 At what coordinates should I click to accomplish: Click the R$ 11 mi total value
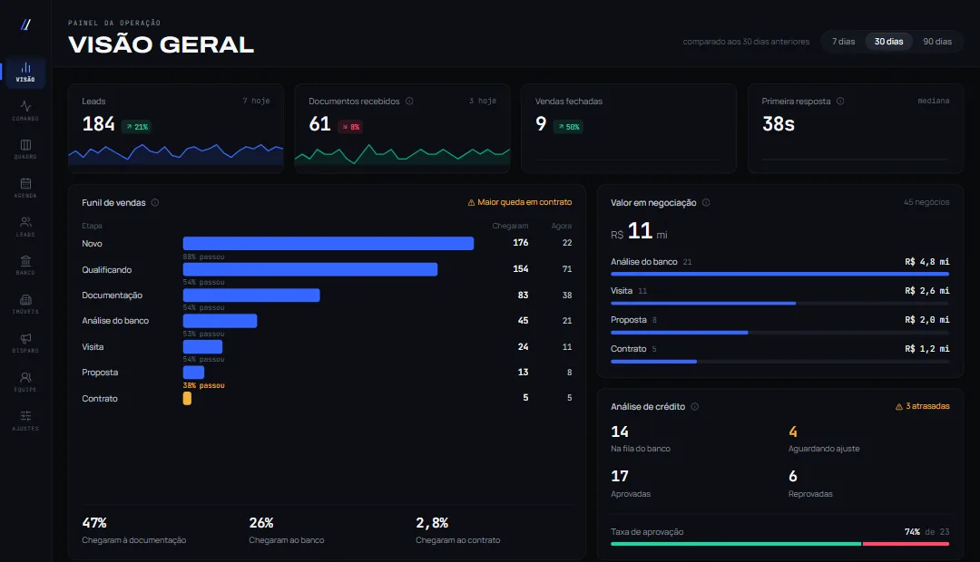point(639,232)
